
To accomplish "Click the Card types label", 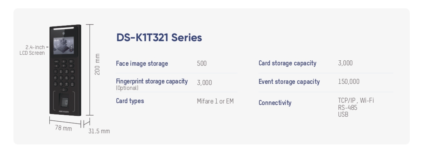I will point(130,101).
